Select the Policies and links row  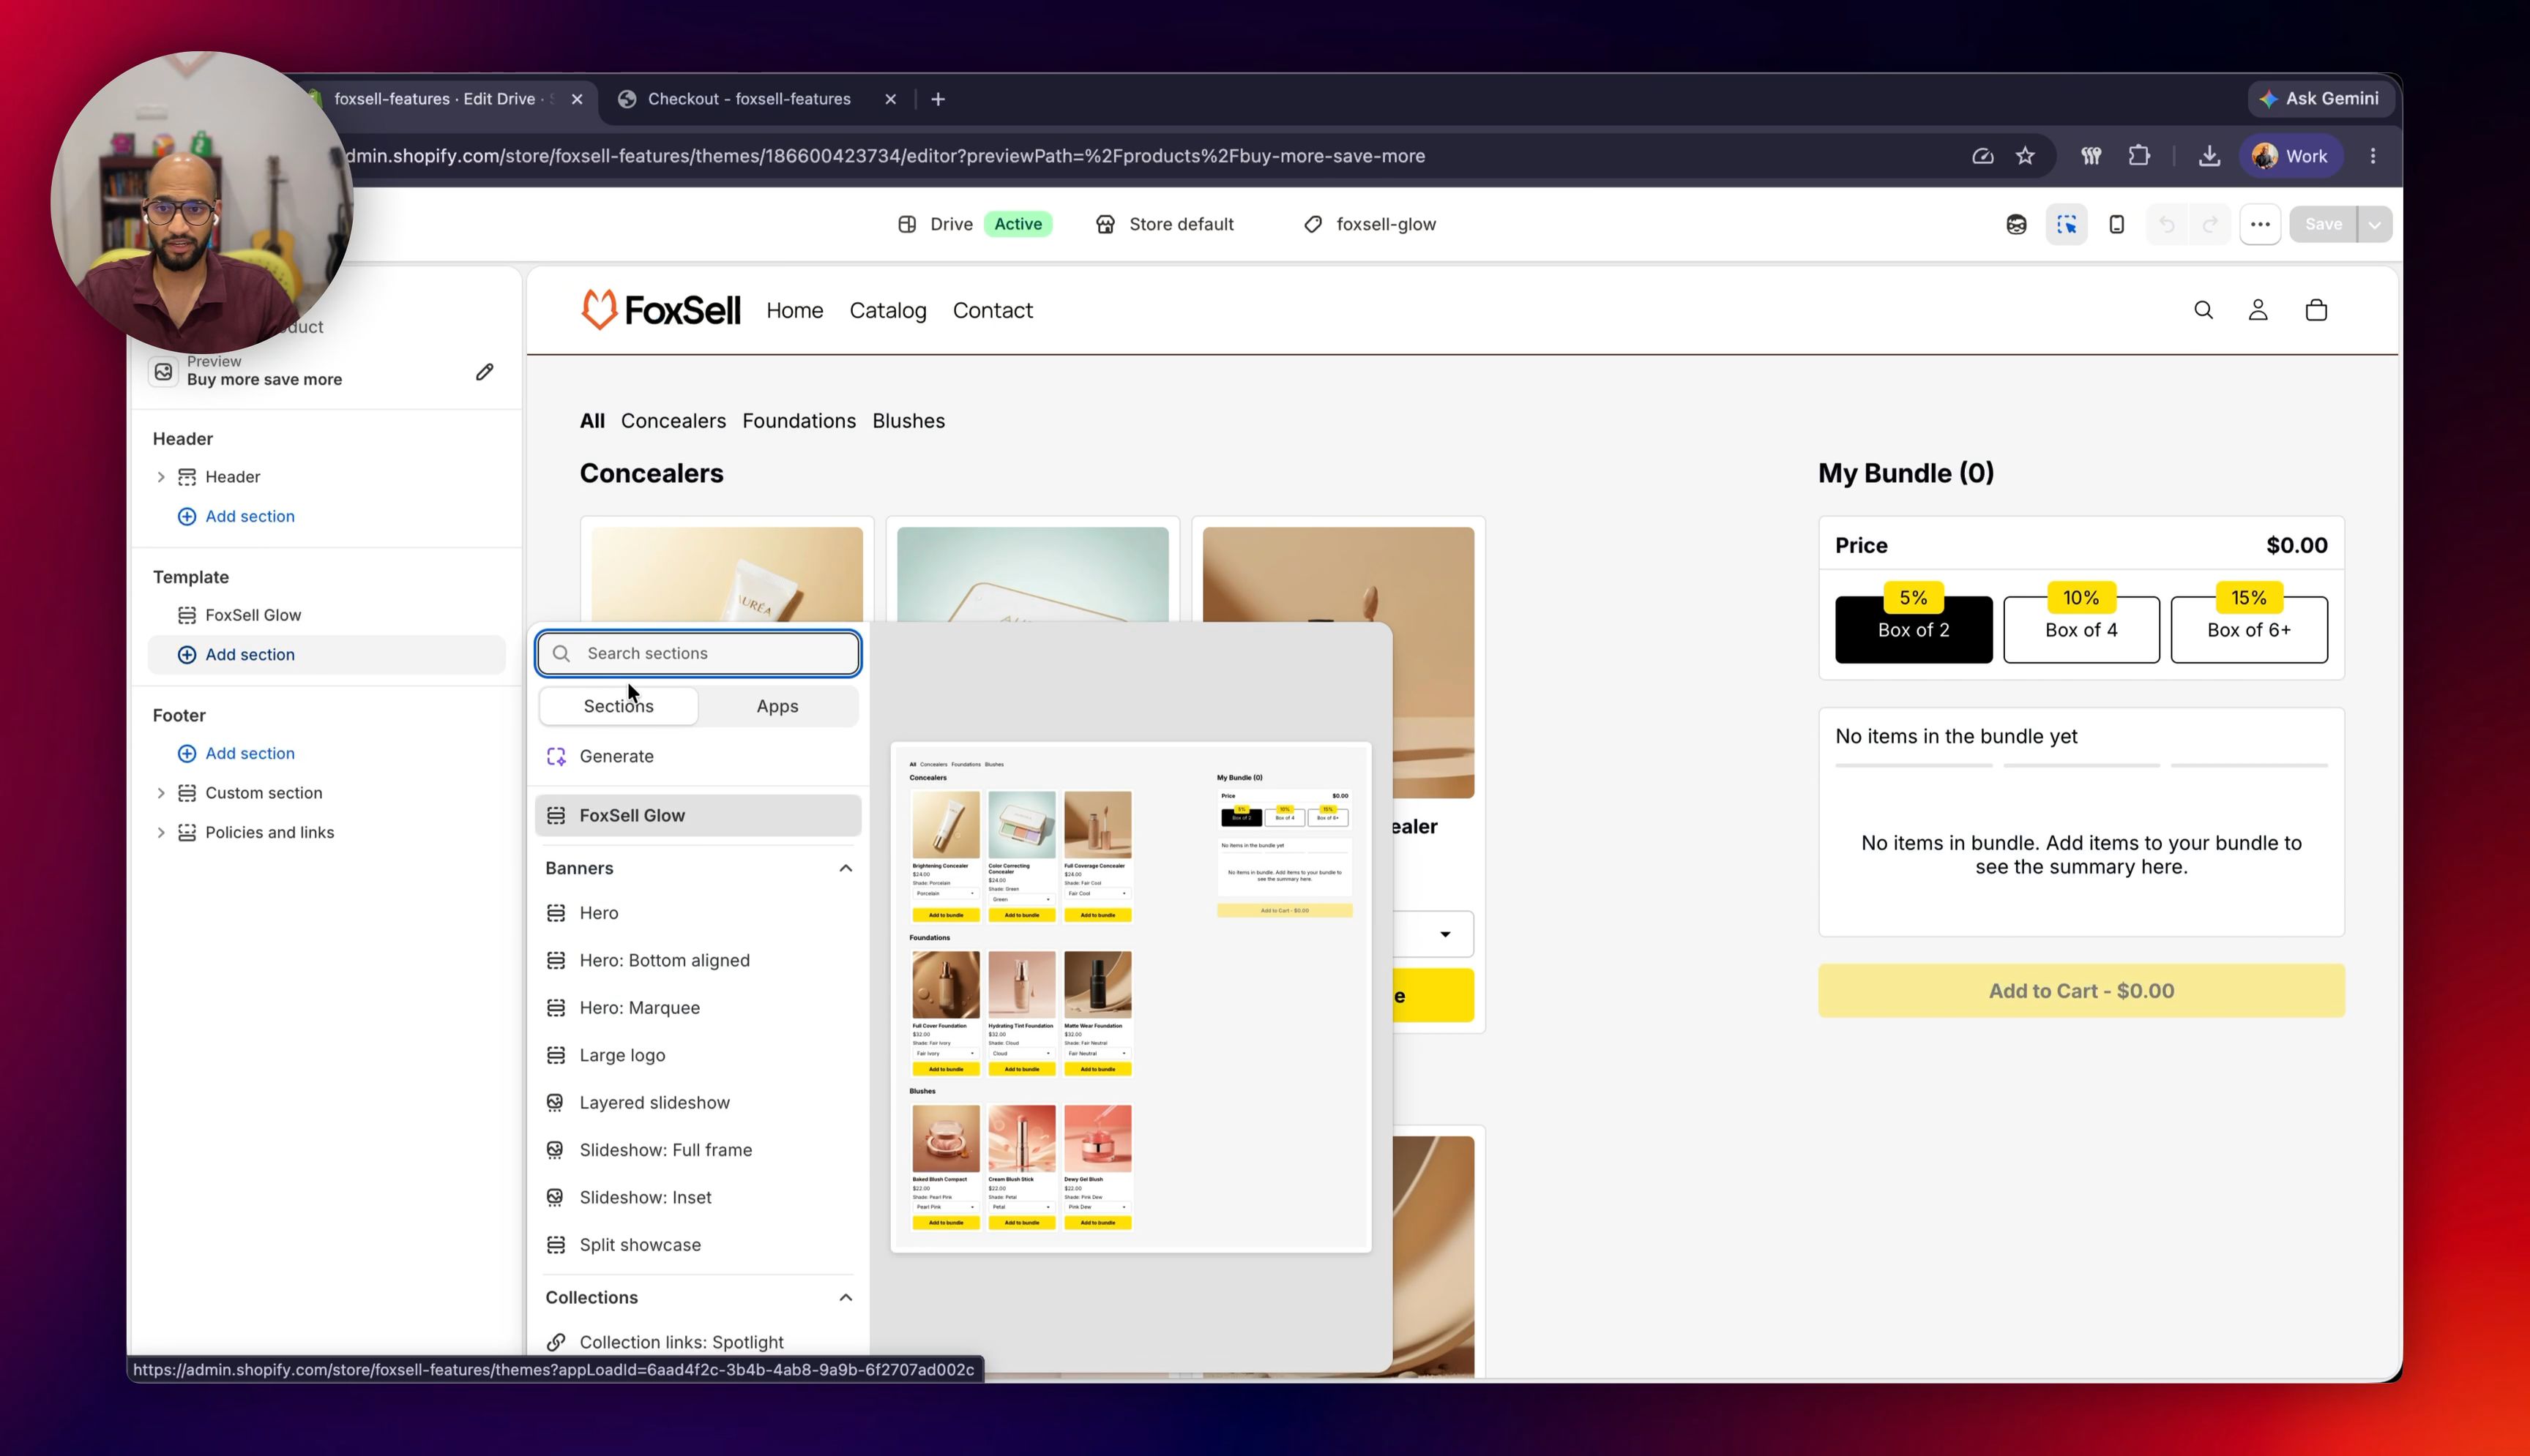(x=327, y=832)
